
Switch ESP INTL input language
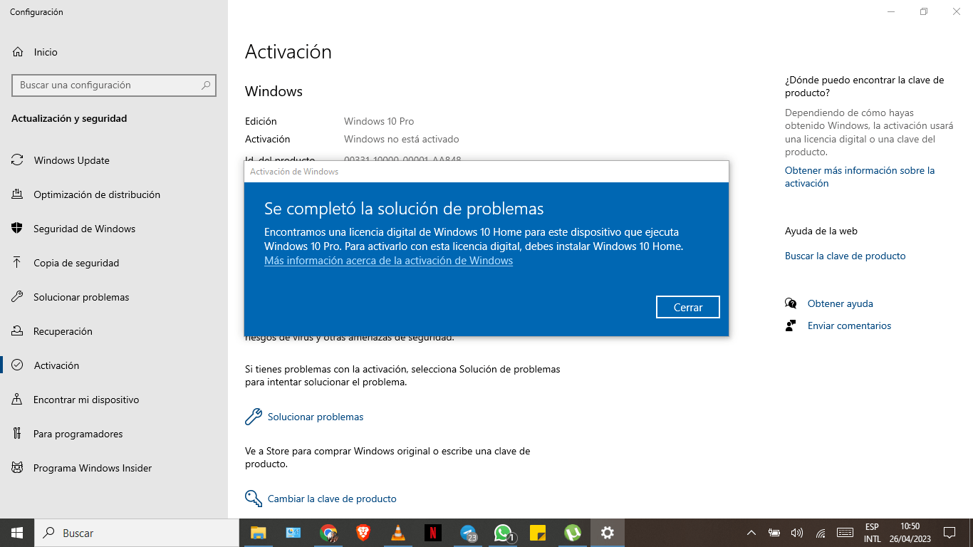click(x=872, y=533)
